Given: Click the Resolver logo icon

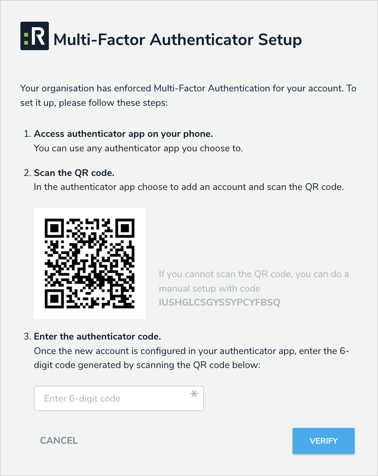Looking at the screenshot, I should tap(34, 36).
